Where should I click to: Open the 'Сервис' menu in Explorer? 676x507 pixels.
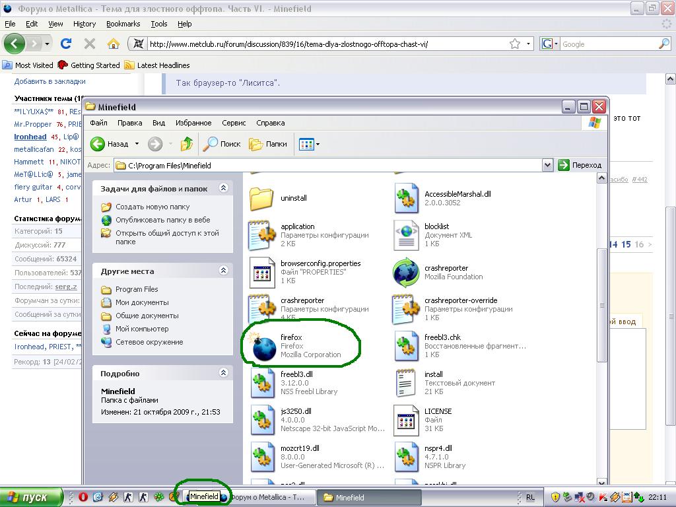[234, 123]
